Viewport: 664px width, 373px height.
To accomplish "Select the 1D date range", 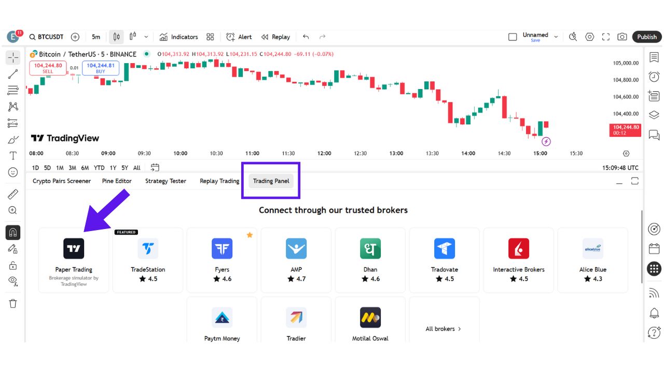I will point(35,168).
